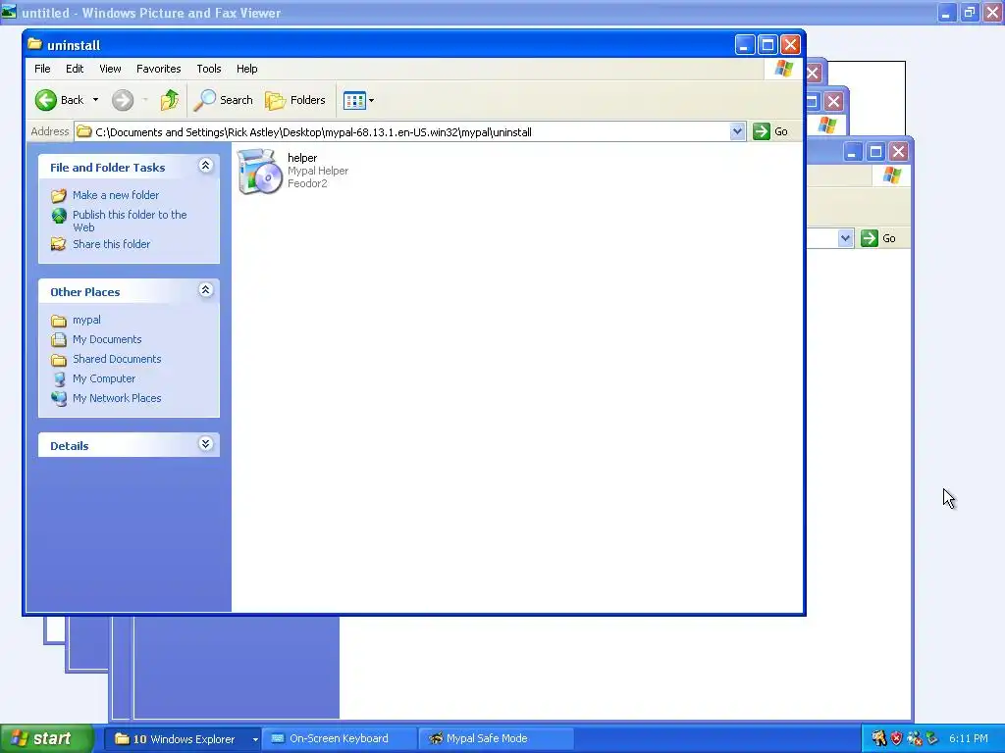Open My Computer from Other Places

tap(104, 378)
